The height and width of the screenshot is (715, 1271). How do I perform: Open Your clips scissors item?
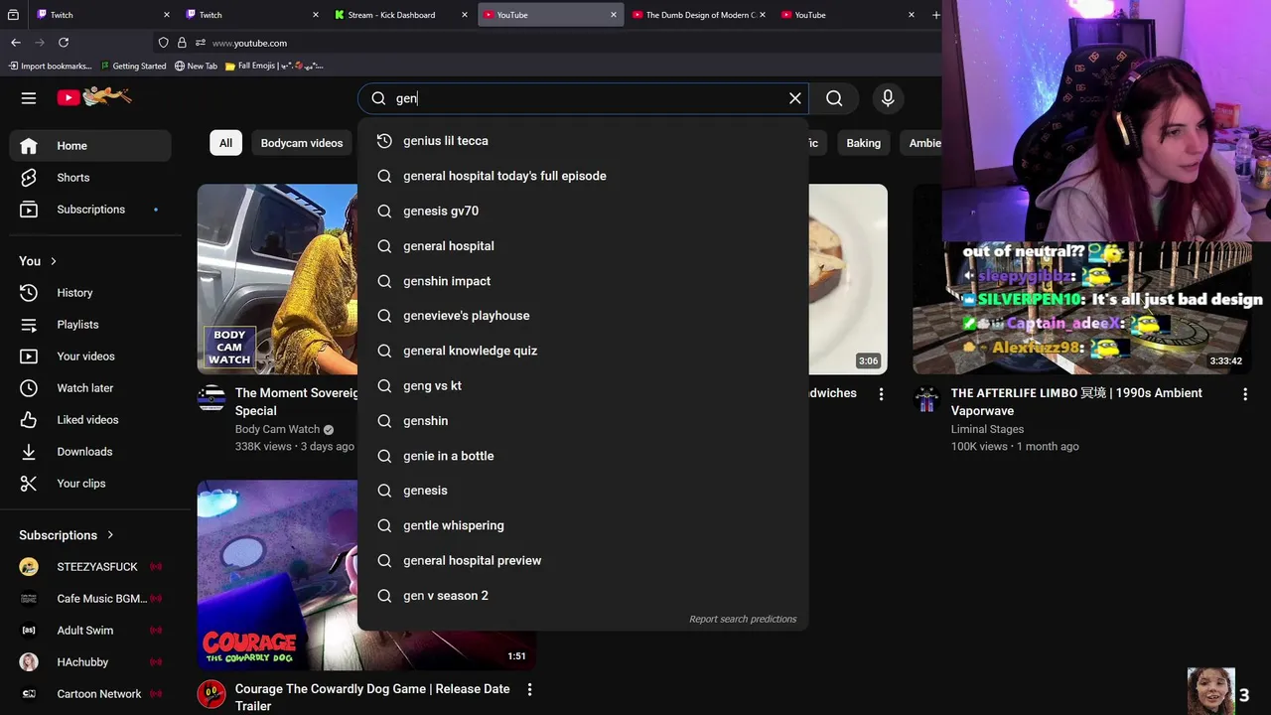[x=90, y=484]
